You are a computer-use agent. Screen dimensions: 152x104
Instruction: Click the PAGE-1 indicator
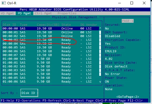pyautogui.click(x=128, y=21)
